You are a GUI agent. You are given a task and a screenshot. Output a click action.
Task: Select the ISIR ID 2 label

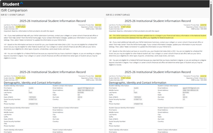click(118, 15)
